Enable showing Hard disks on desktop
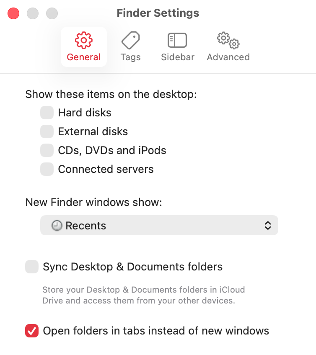Screen dimensions: 316x355 click(x=47, y=113)
